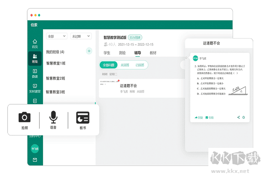Viewport: 261px width, 174px height.
Task: Select the 全部问题 filter pill
Action: click(x=108, y=65)
